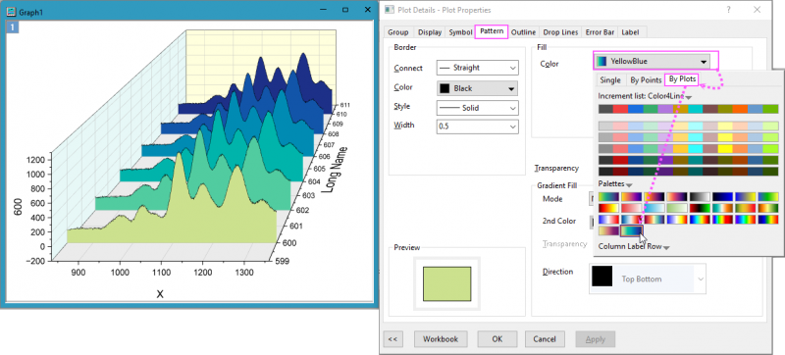
Task: Click the Workbook button
Action: tap(441, 339)
